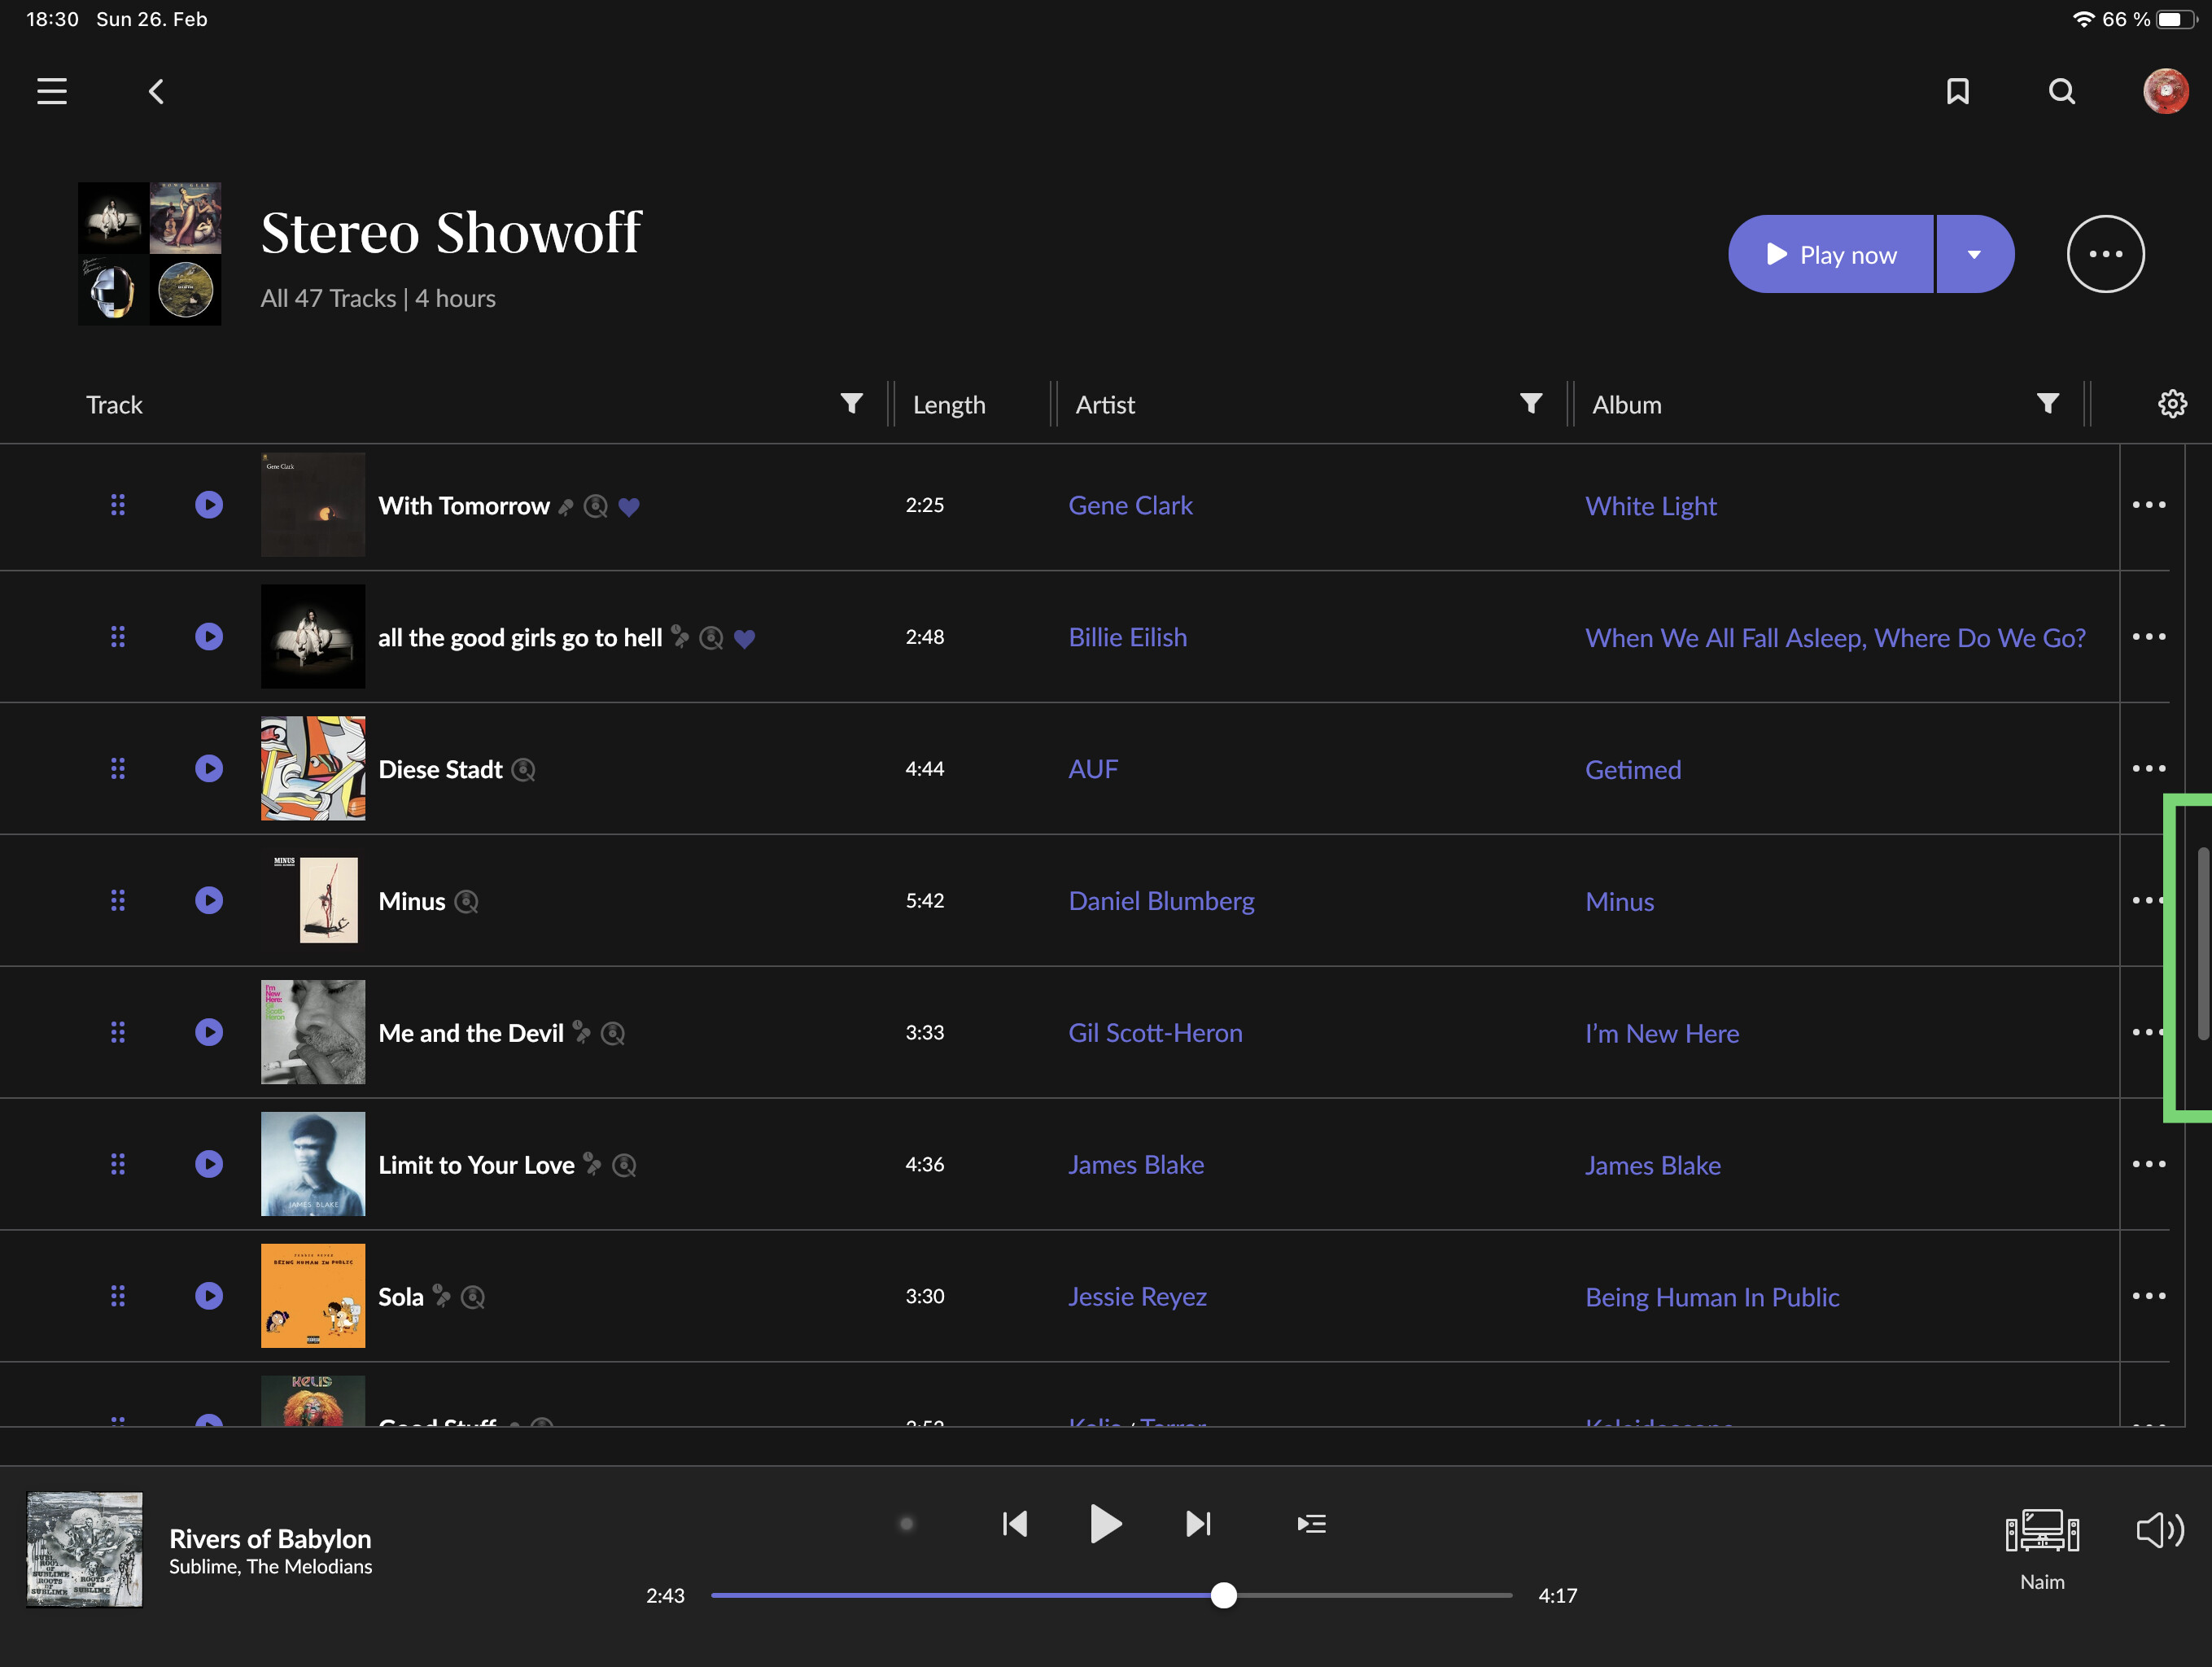Open artist James Blake link

click(x=1135, y=1166)
